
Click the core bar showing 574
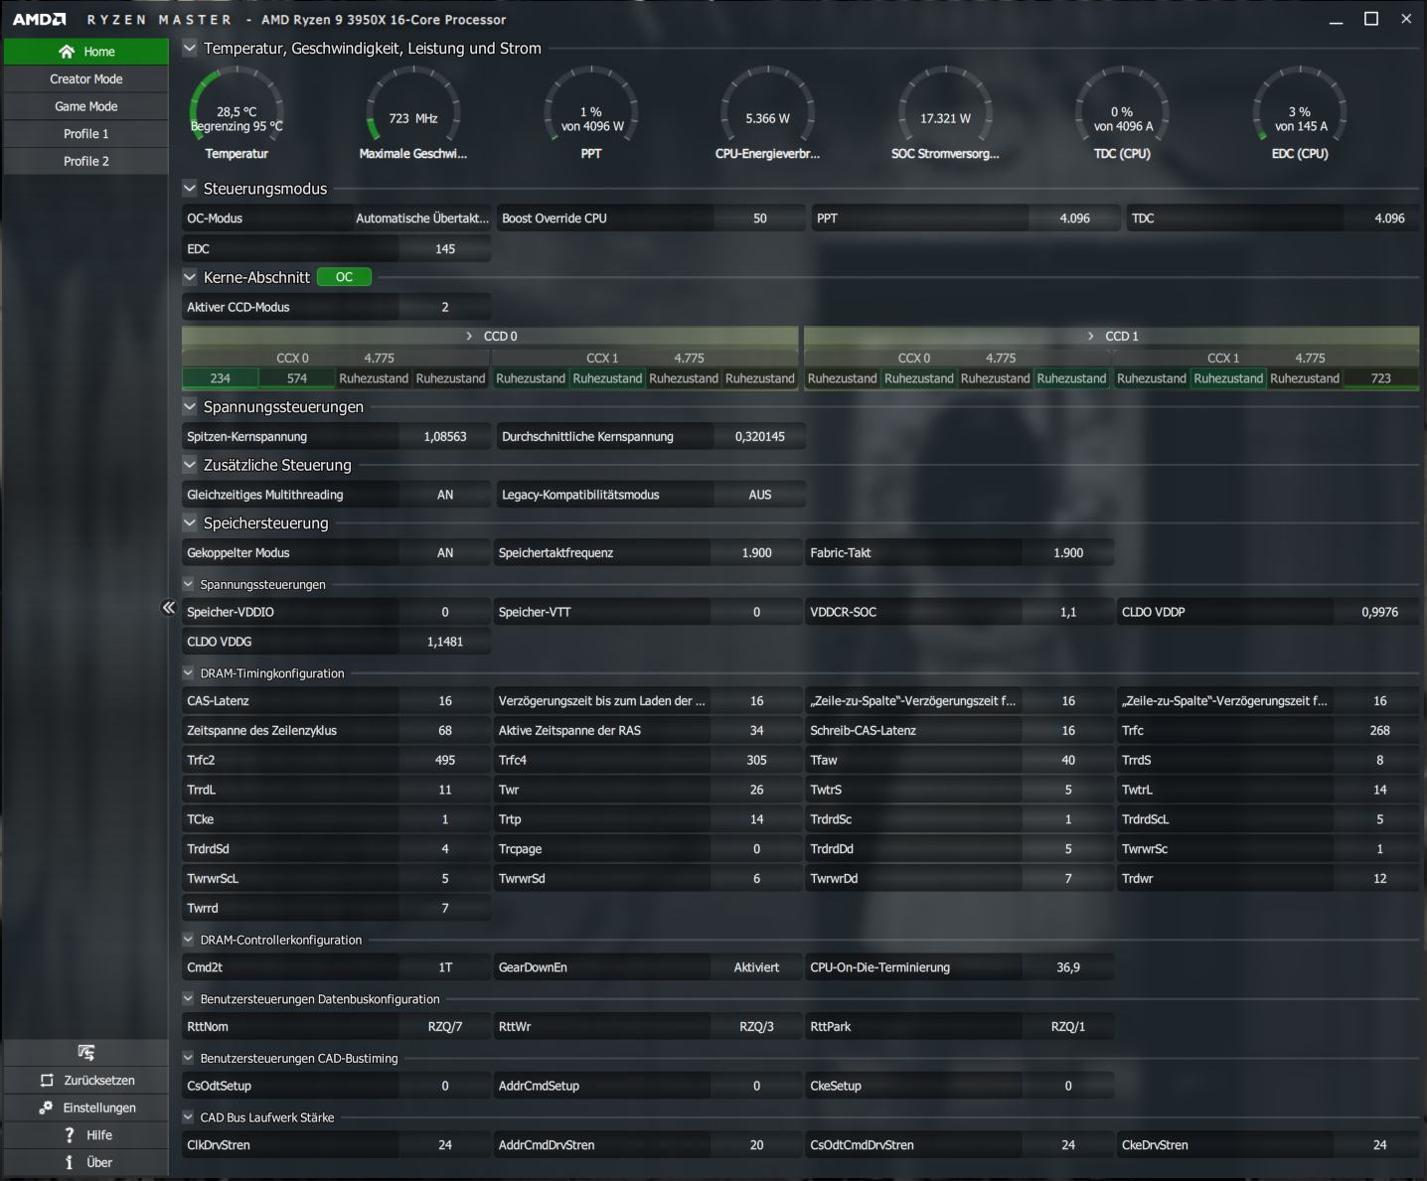tap(297, 378)
